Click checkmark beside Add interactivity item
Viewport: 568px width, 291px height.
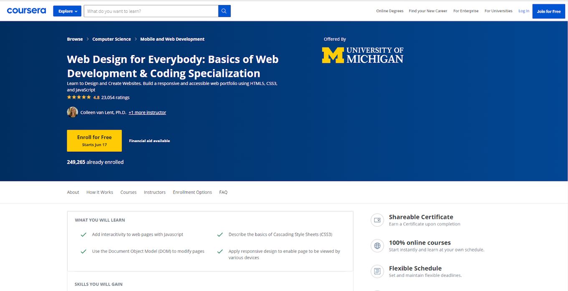click(84, 235)
